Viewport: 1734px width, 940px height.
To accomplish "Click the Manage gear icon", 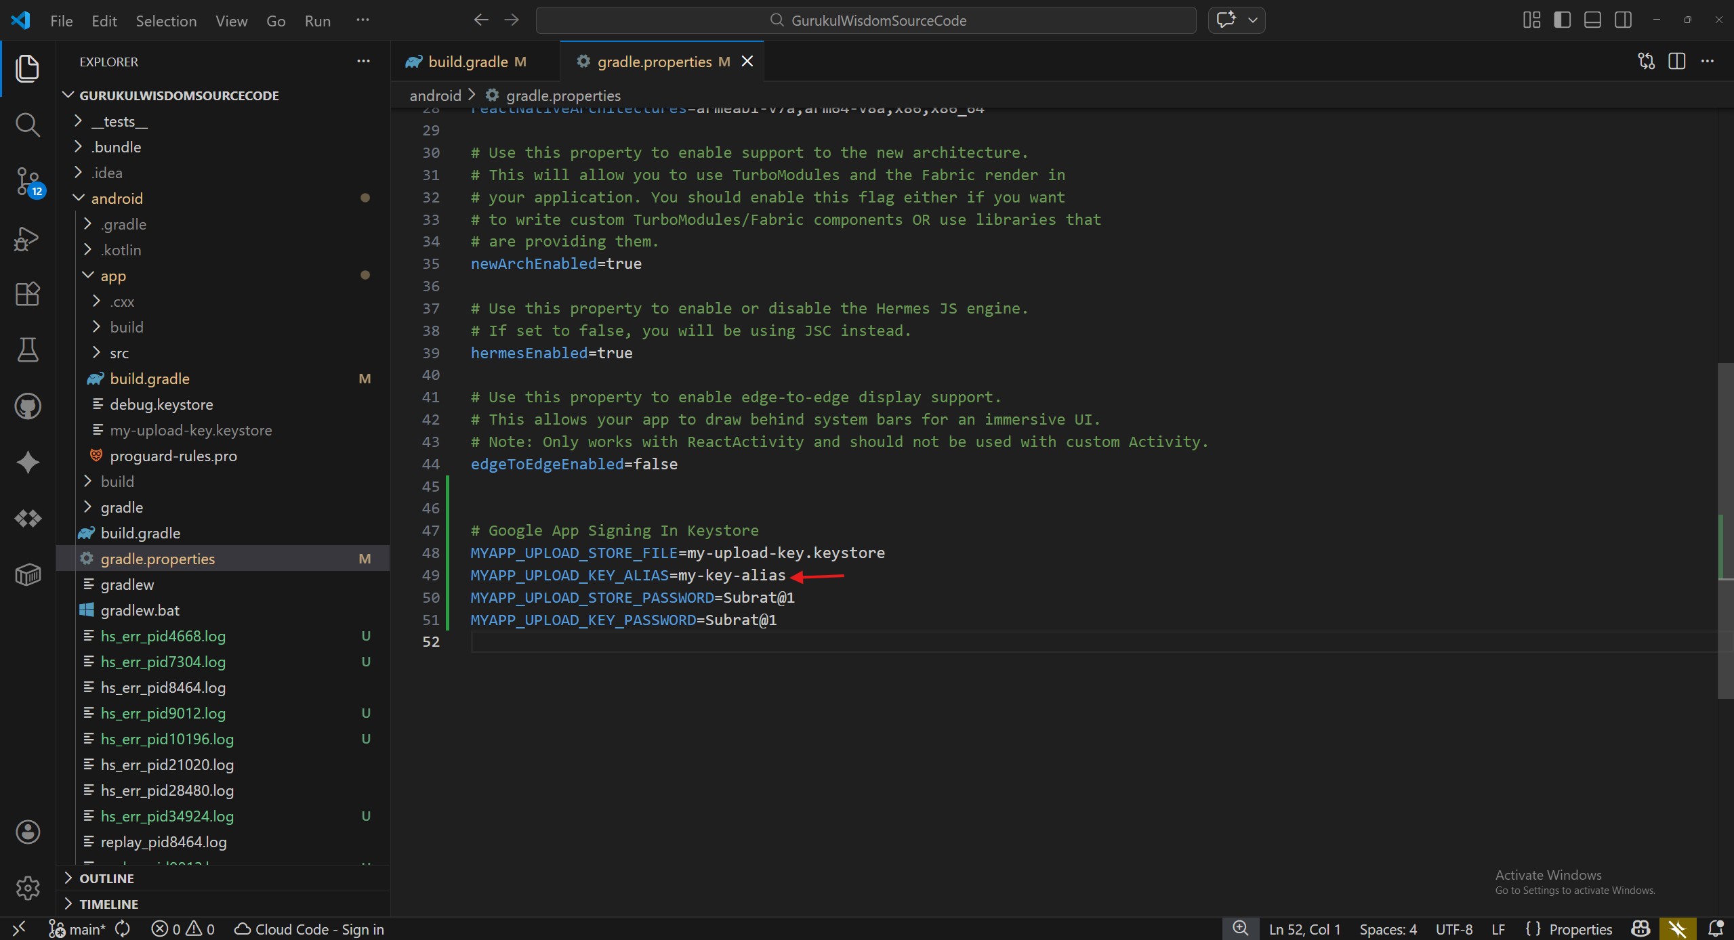I will 27,888.
